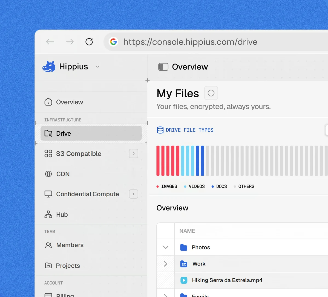Click first light-blue Videos bar segment

point(183,161)
